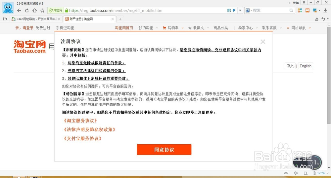331x178 pixels.
Task: Click the page vertical scrollbar thumb
Action: 329,75
